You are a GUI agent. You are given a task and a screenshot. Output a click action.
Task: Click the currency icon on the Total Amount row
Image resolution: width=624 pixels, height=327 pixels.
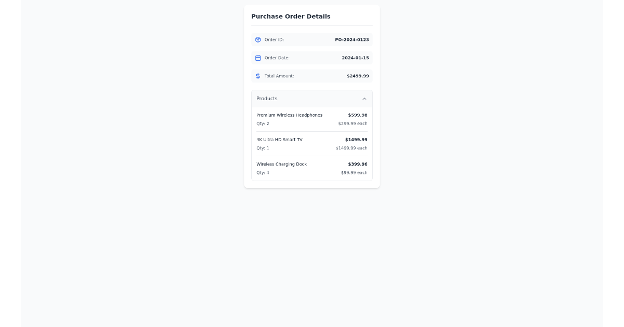[x=258, y=76]
